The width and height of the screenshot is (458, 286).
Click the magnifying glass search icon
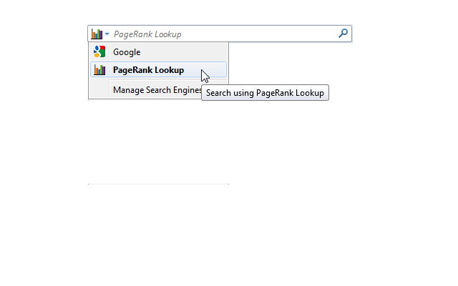tap(343, 34)
